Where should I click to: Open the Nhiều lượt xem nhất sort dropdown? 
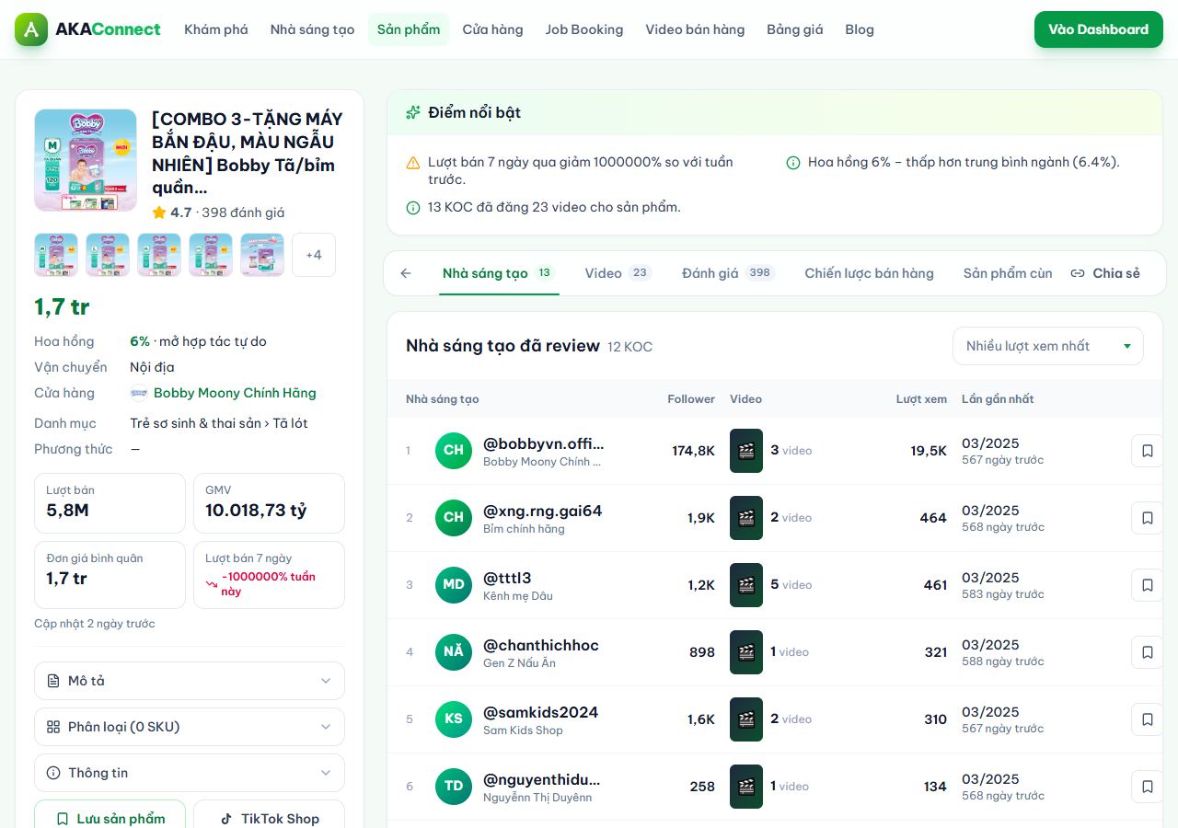1048,346
